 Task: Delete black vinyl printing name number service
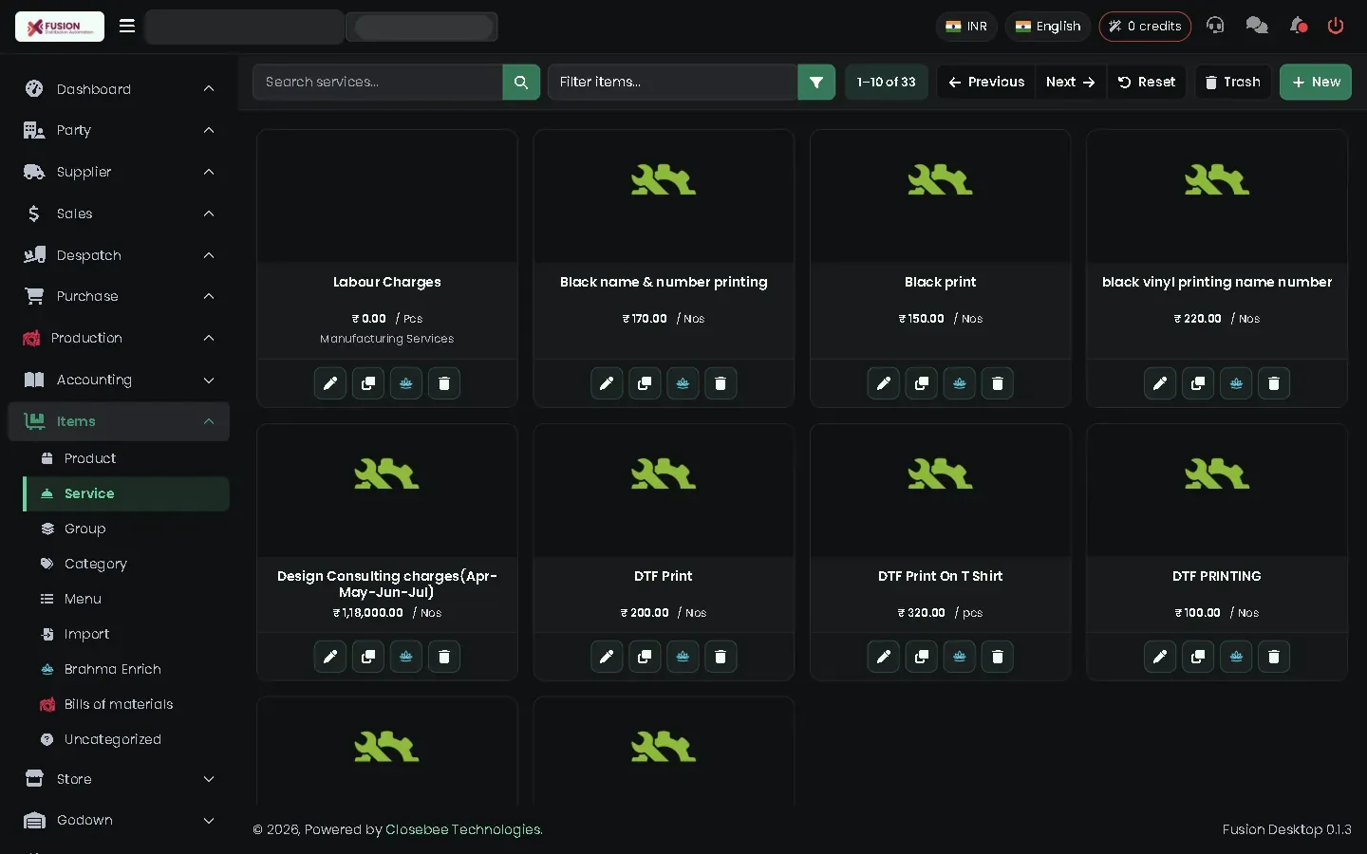pyautogui.click(x=1274, y=383)
